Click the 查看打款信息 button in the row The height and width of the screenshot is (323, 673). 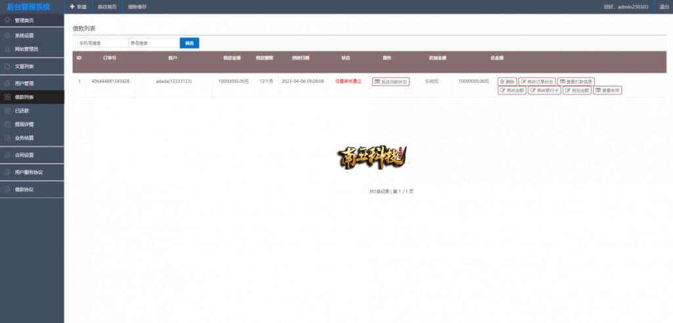[576, 82]
